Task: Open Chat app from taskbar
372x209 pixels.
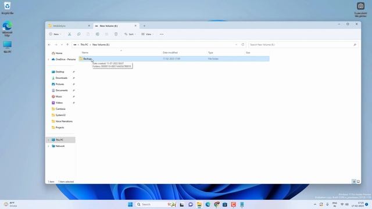Action: point(191,204)
